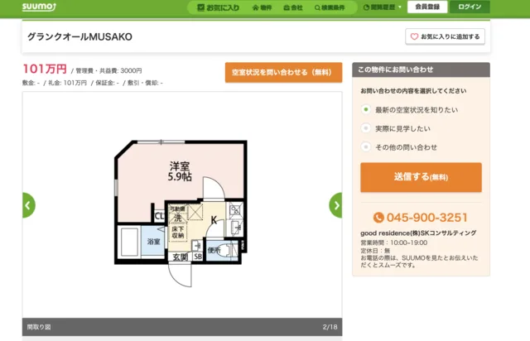
Task: Click この物件にお問い合わせ panel header
Action: point(421,70)
